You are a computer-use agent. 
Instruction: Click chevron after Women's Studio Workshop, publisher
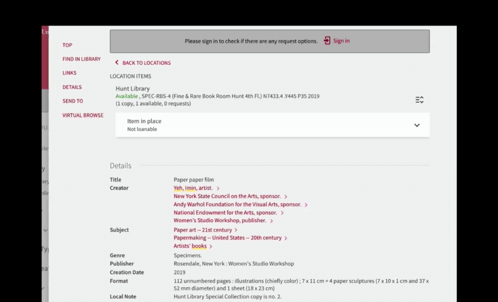click(271, 221)
